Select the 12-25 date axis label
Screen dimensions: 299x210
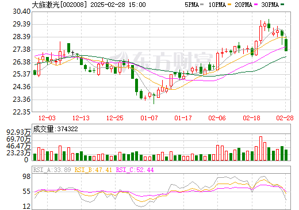[115, 118]
